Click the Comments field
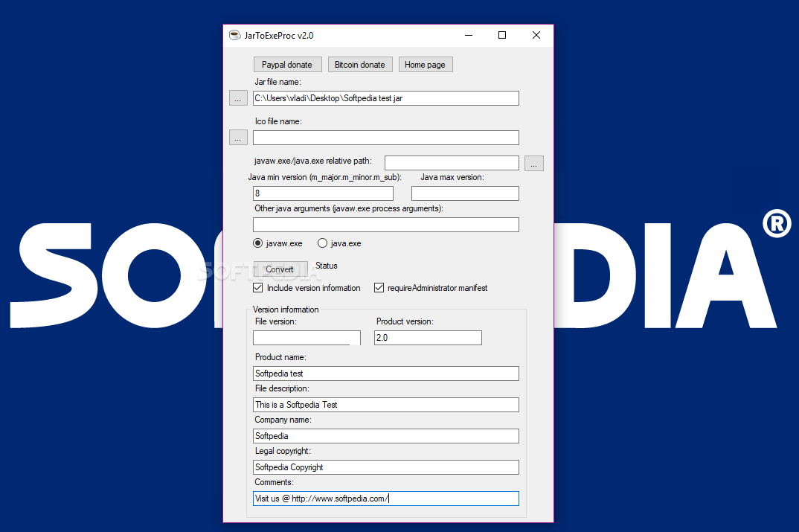The height and width of the screenshot is (532, 799). (x=386, y=499)
